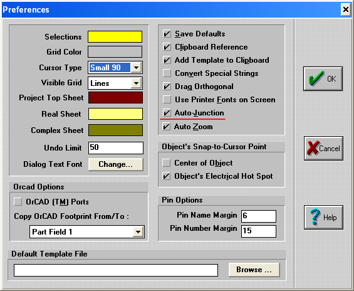354x291 pixels.
Task: Close the Preferences dialog
Action: (x=346, y=9)
